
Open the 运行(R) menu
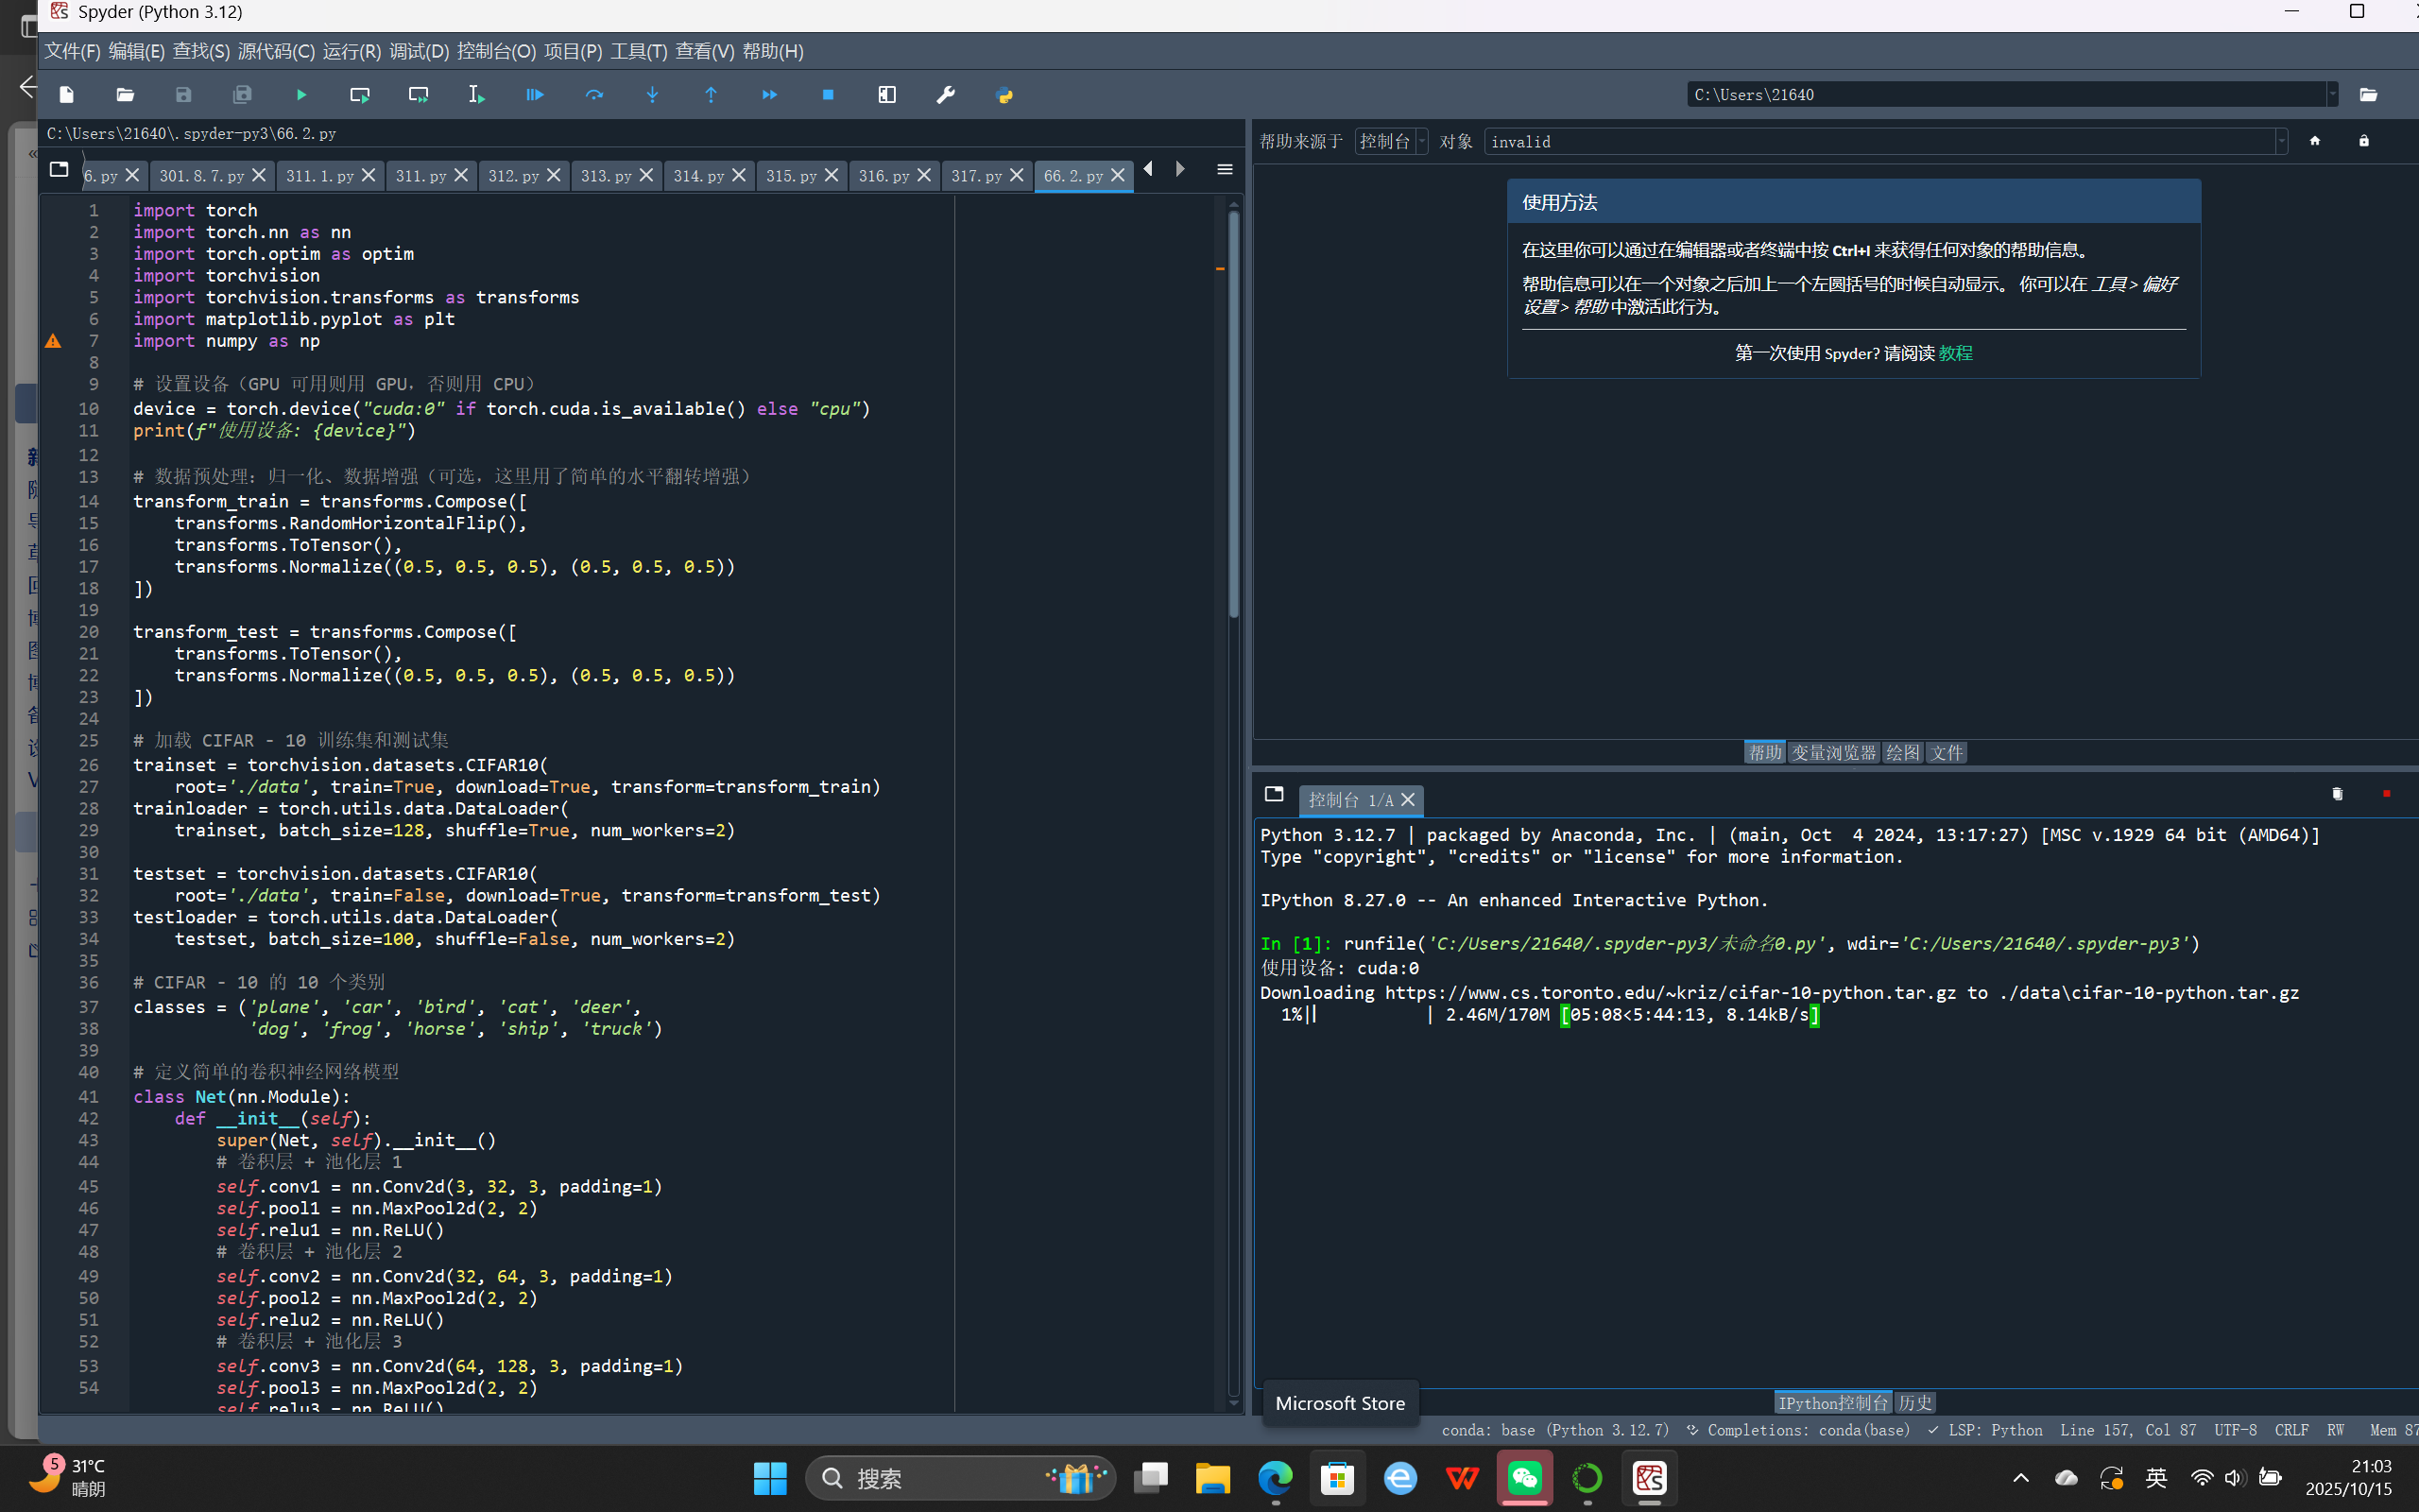point(351,51)
